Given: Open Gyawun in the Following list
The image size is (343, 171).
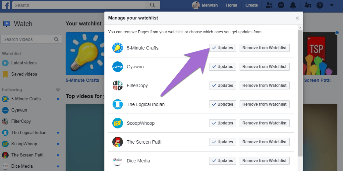Looking at the screenshot, I should [19, 110].
